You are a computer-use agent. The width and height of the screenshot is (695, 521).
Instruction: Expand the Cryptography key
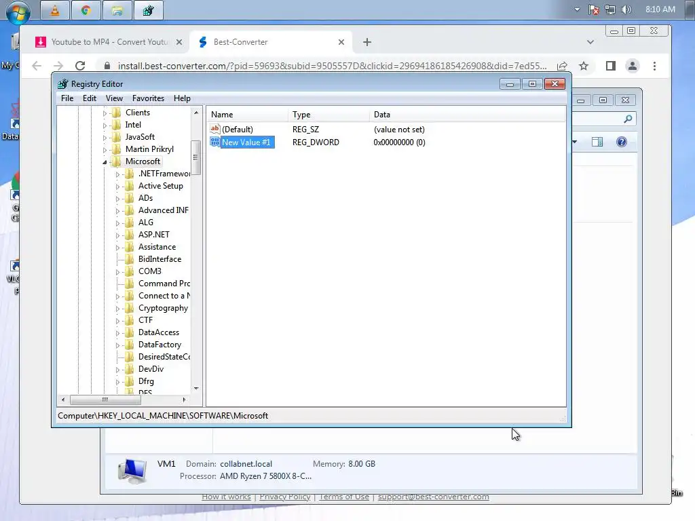117,309
